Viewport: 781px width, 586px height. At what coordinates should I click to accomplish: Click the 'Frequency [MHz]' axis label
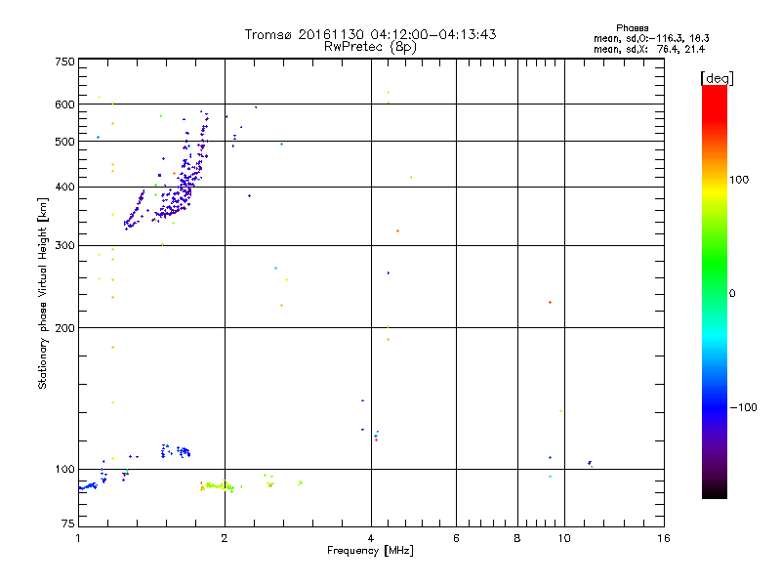[x=370, y=551]
